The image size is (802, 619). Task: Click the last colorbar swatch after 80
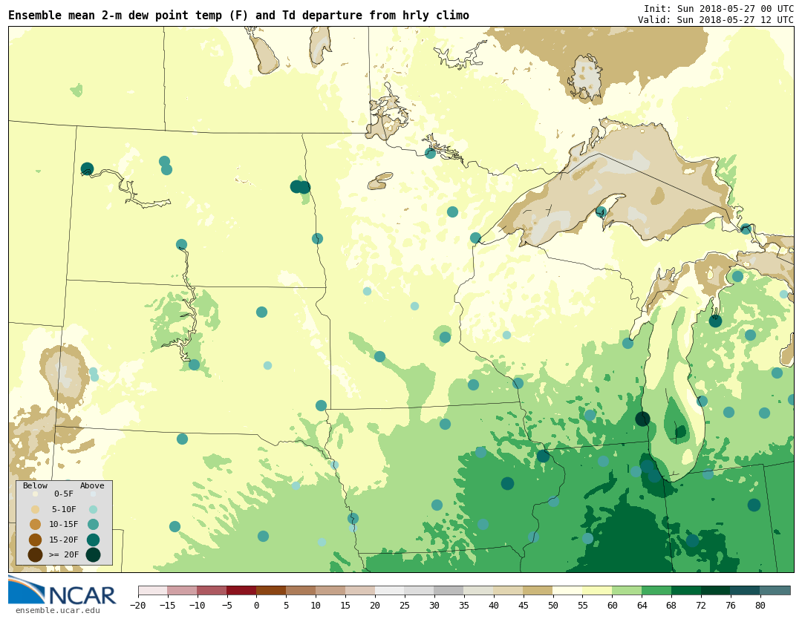(x=775, y=590)
